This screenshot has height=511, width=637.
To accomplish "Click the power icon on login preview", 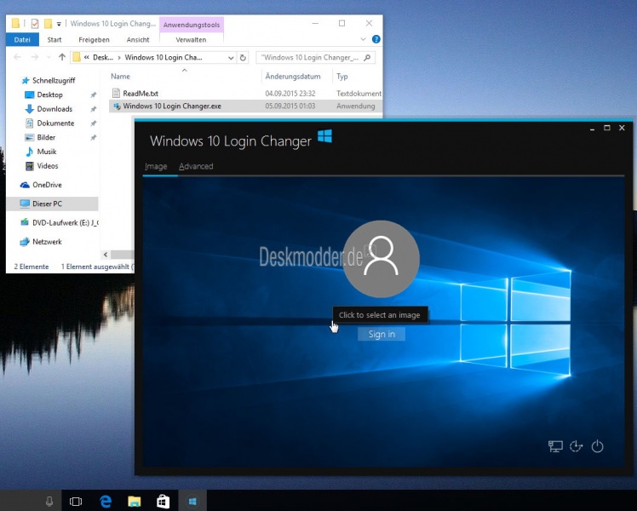I will 597,445.
